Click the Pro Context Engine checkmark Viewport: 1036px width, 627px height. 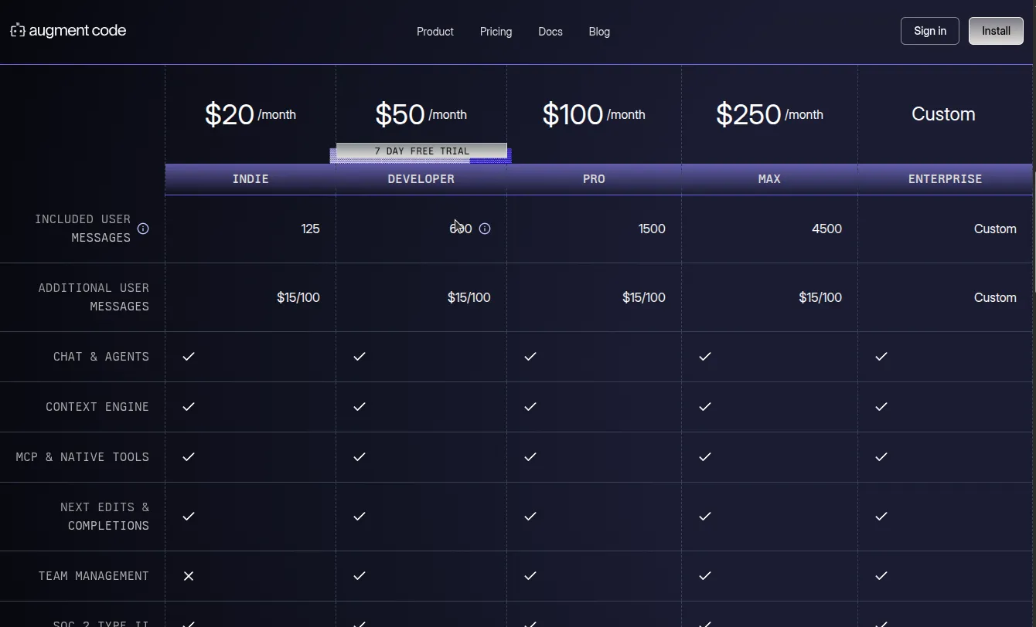click(530, 407)
